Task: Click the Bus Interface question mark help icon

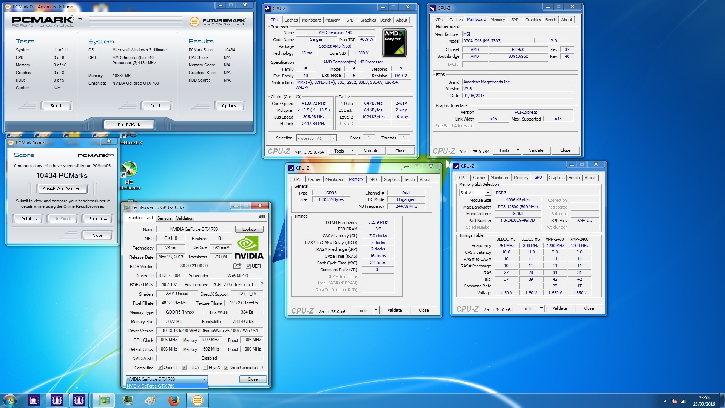Action: click(x=262, y=284)
